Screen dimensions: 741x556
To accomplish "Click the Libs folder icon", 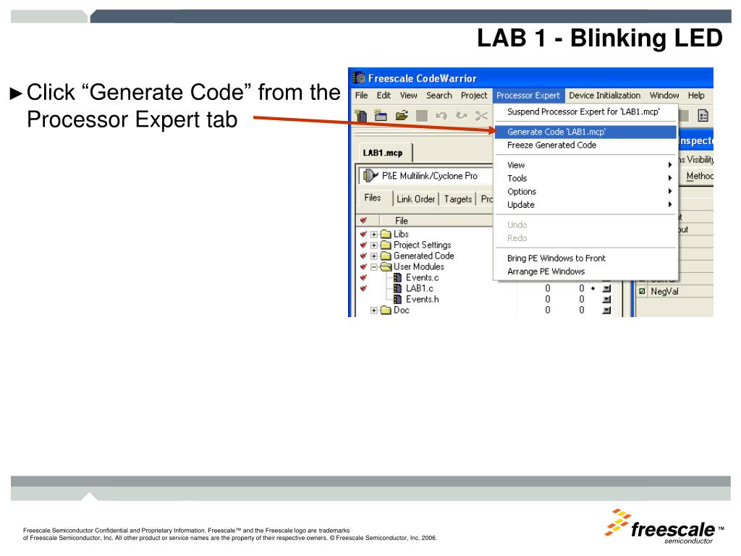I will click(386, 234).
